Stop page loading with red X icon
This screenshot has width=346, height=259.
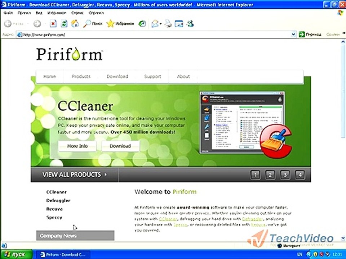[x=53, y=24]
